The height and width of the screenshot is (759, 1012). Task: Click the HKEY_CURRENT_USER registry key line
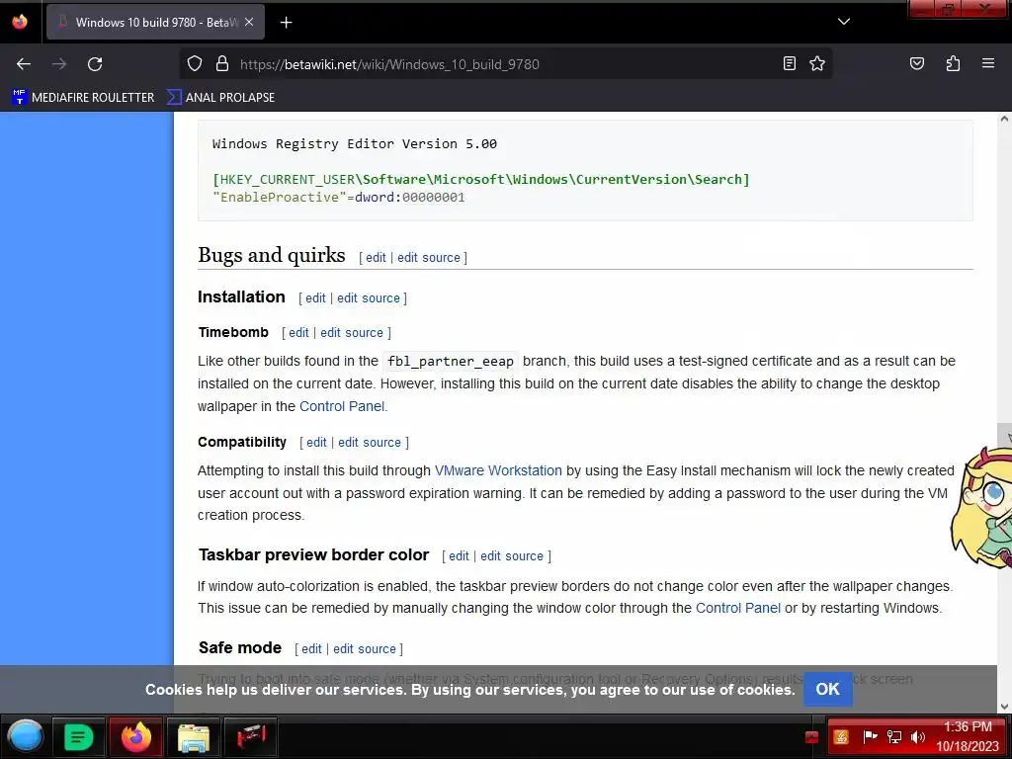click(481, 180)
